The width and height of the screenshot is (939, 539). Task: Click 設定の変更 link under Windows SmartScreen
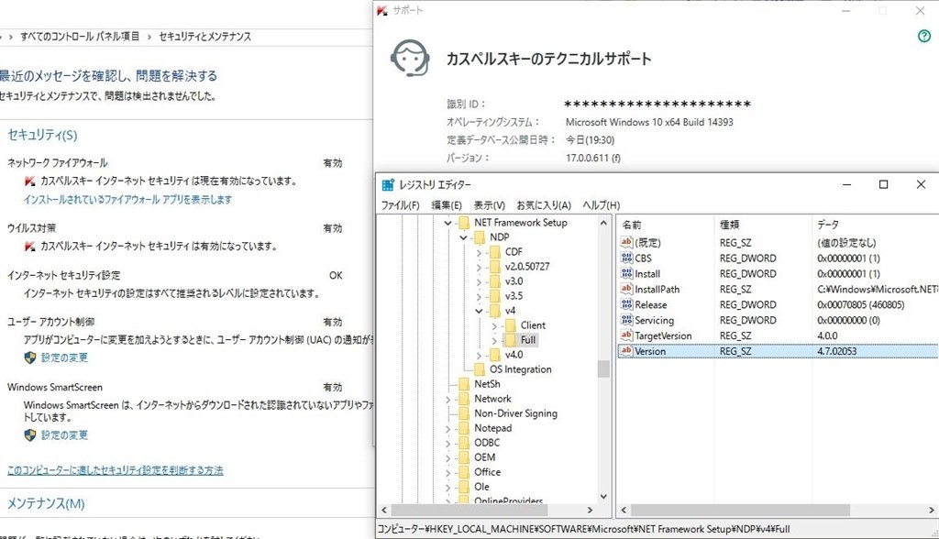(65, 434)
